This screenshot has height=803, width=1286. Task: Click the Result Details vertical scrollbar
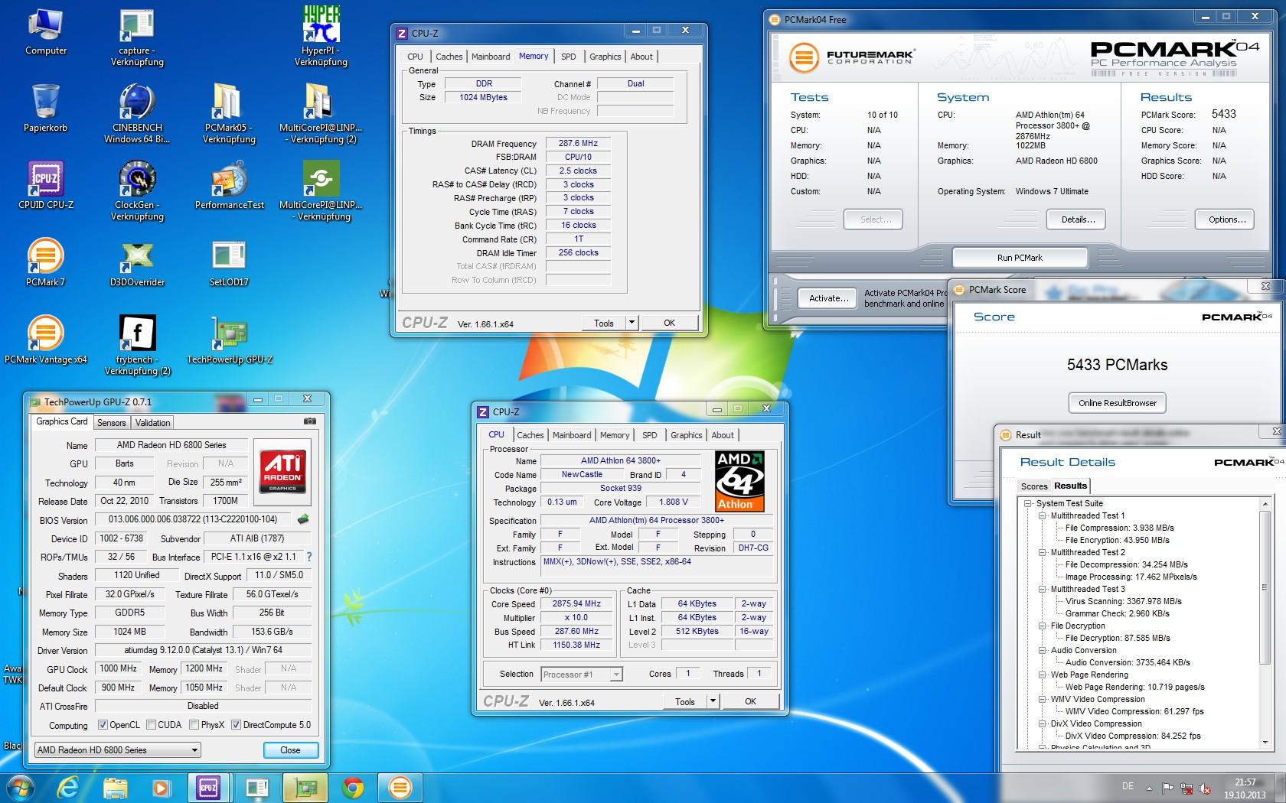click(x=1265, y=623)
